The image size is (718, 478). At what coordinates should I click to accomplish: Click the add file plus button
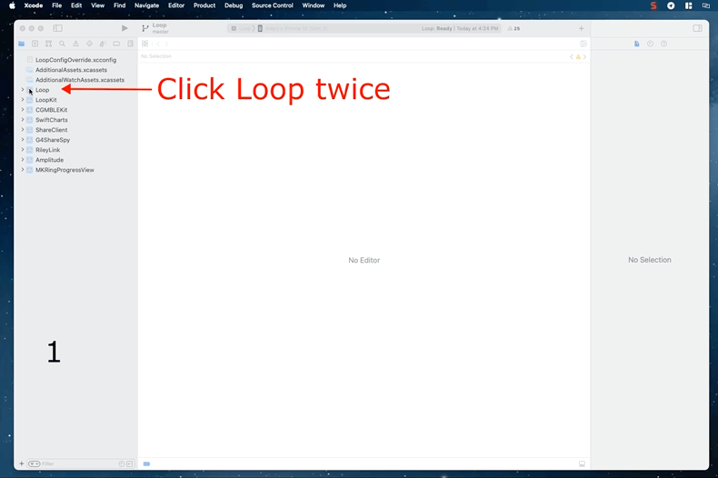(x=22, y=463)
